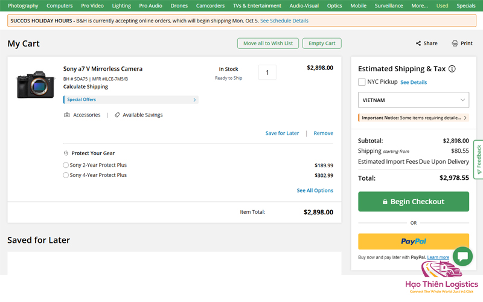The height and width of the screenshot is (302, 483).
Task: Click the Share icon
Action: 418,43
